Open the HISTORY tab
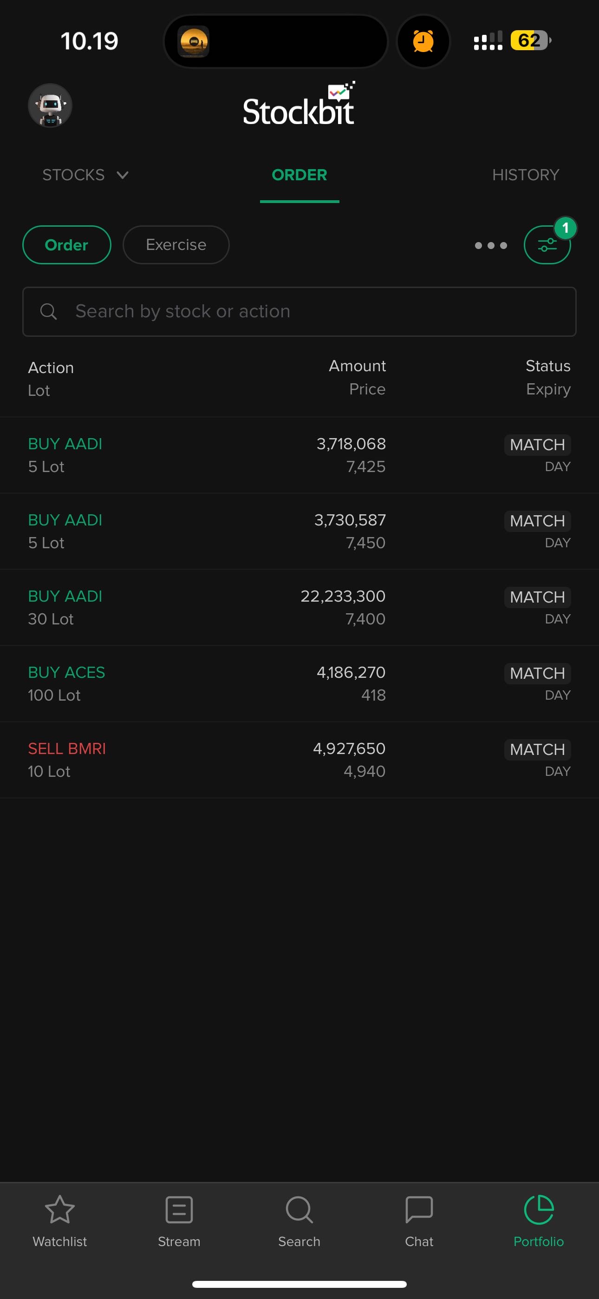Image resolution: width=599 pixels, height=1299 pixels. tap(525, 175)
